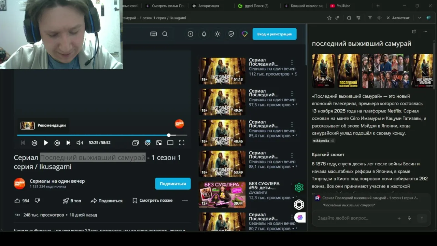
Task: Click the plus icon in the assistant input
Action: point(399,218)
